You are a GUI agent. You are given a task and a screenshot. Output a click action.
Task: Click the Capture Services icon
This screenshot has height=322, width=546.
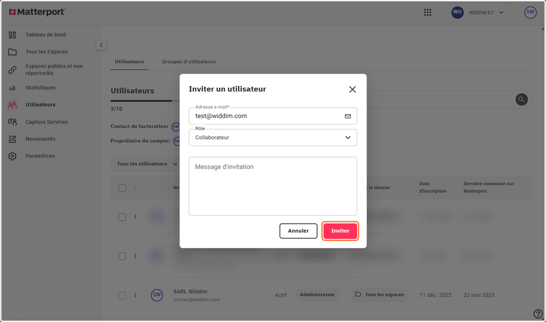12,122
